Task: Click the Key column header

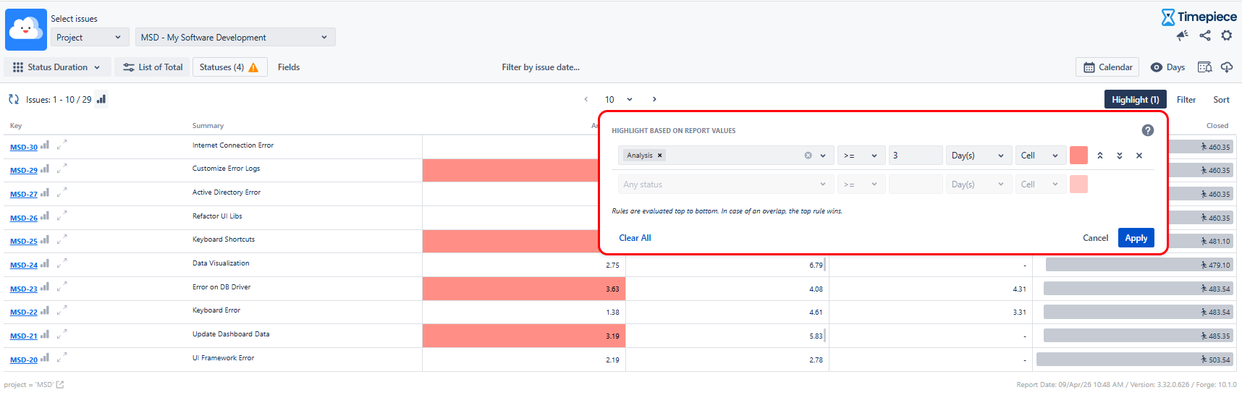Action: [x=16, y=126]
